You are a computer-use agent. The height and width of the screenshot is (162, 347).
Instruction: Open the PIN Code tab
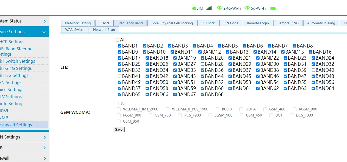click(x=231, y=23)
